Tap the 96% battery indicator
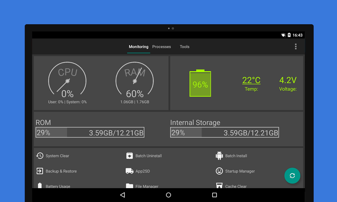The width and height of the screenshot is (337, 202). pos(200,83)
